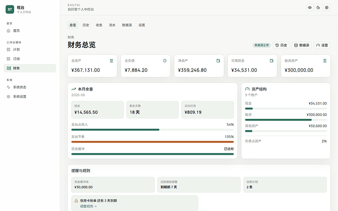This screenshot has height=211, width=338.
Task: Click the 提醒与规则 section heading
Action: tap(81, 171)
